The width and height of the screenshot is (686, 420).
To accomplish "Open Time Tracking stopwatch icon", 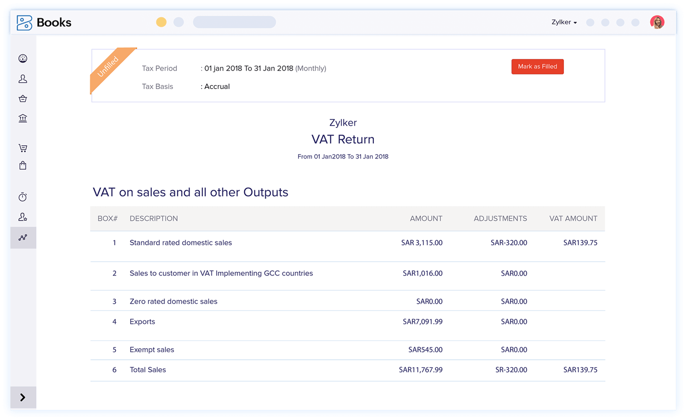I will point(23,197).
